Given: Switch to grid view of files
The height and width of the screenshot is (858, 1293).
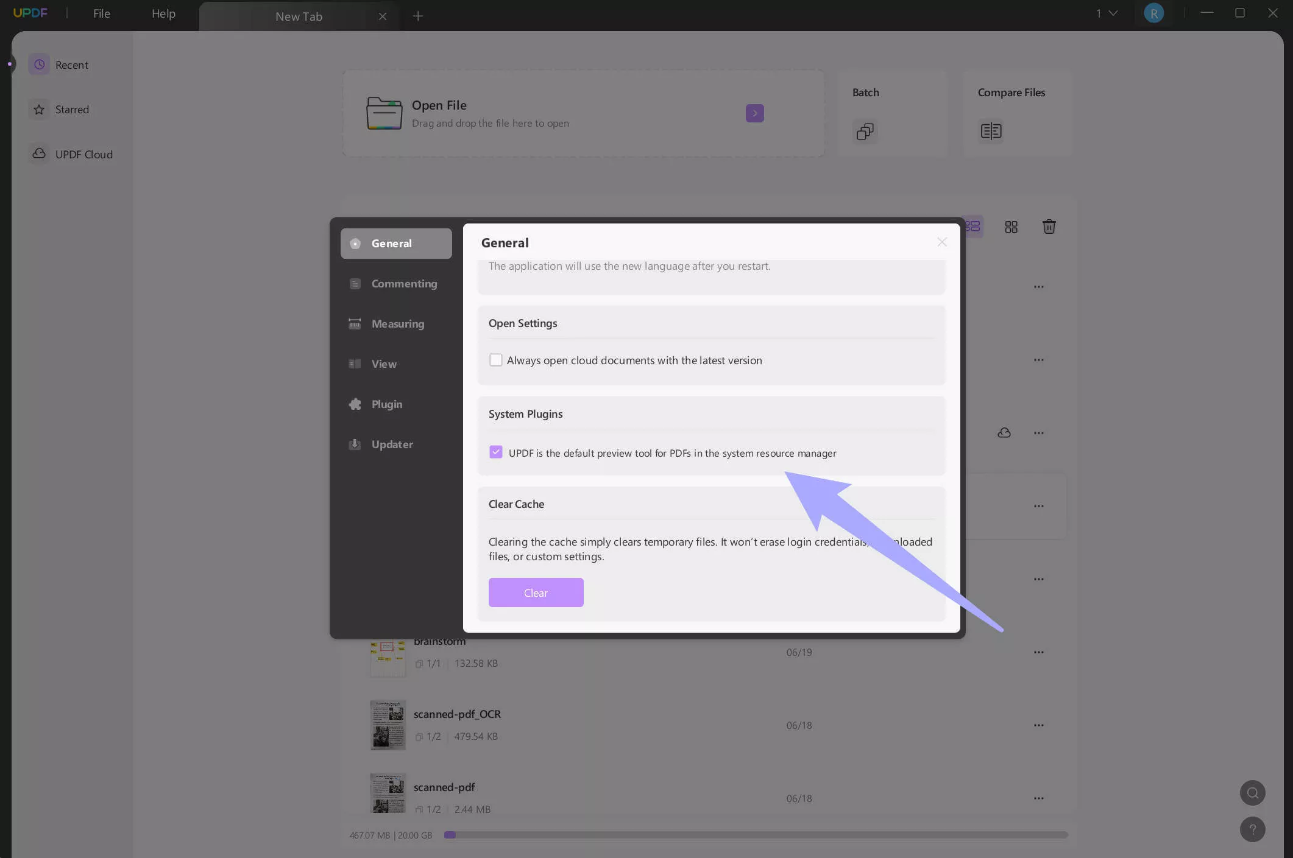Looking at the screenshot, I should coord(1011,227).
